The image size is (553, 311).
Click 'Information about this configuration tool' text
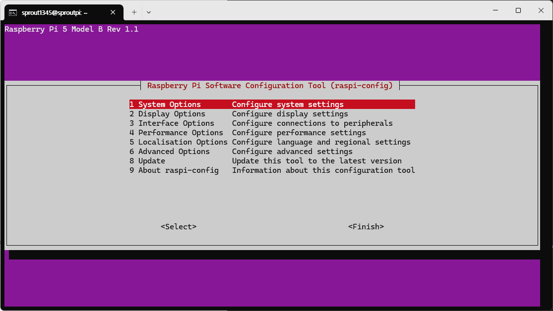click(x=323, y=170)
